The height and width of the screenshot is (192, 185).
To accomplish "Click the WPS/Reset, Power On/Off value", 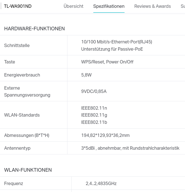I will (x=107, y=62).
